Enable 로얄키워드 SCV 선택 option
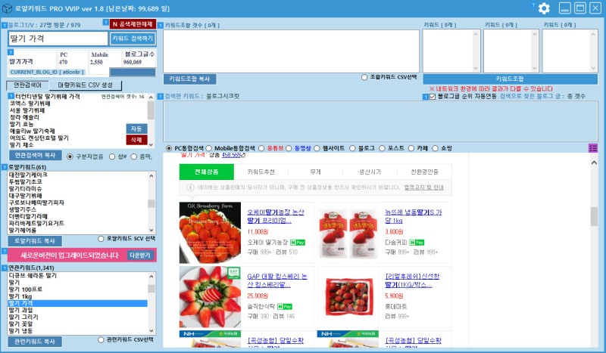Image resolution: width=606 pixels, height=353 pixels. click(x=101, y=239)
